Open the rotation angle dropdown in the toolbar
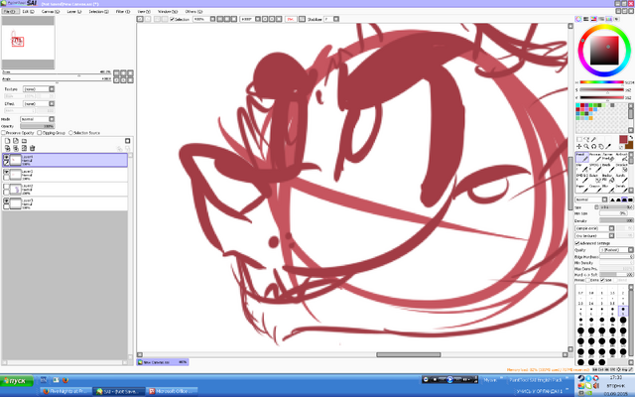635x397 pixels. click(258, 19)
